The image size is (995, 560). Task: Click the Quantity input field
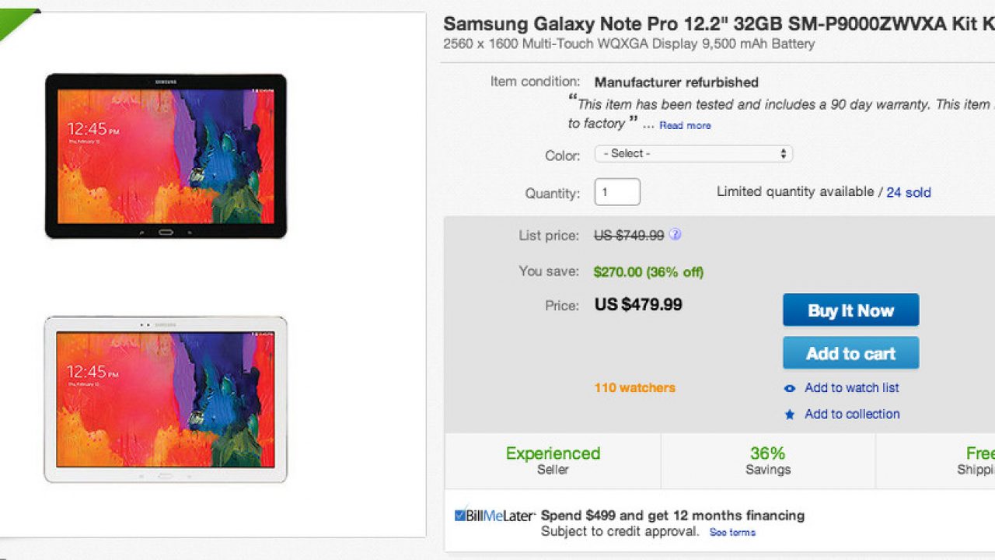pyautogui.click(x=617, y=192)
